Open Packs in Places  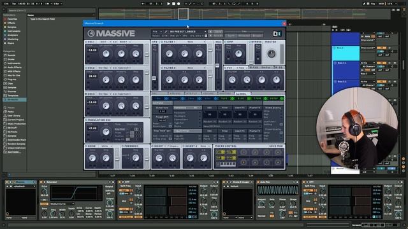[11, 112]
